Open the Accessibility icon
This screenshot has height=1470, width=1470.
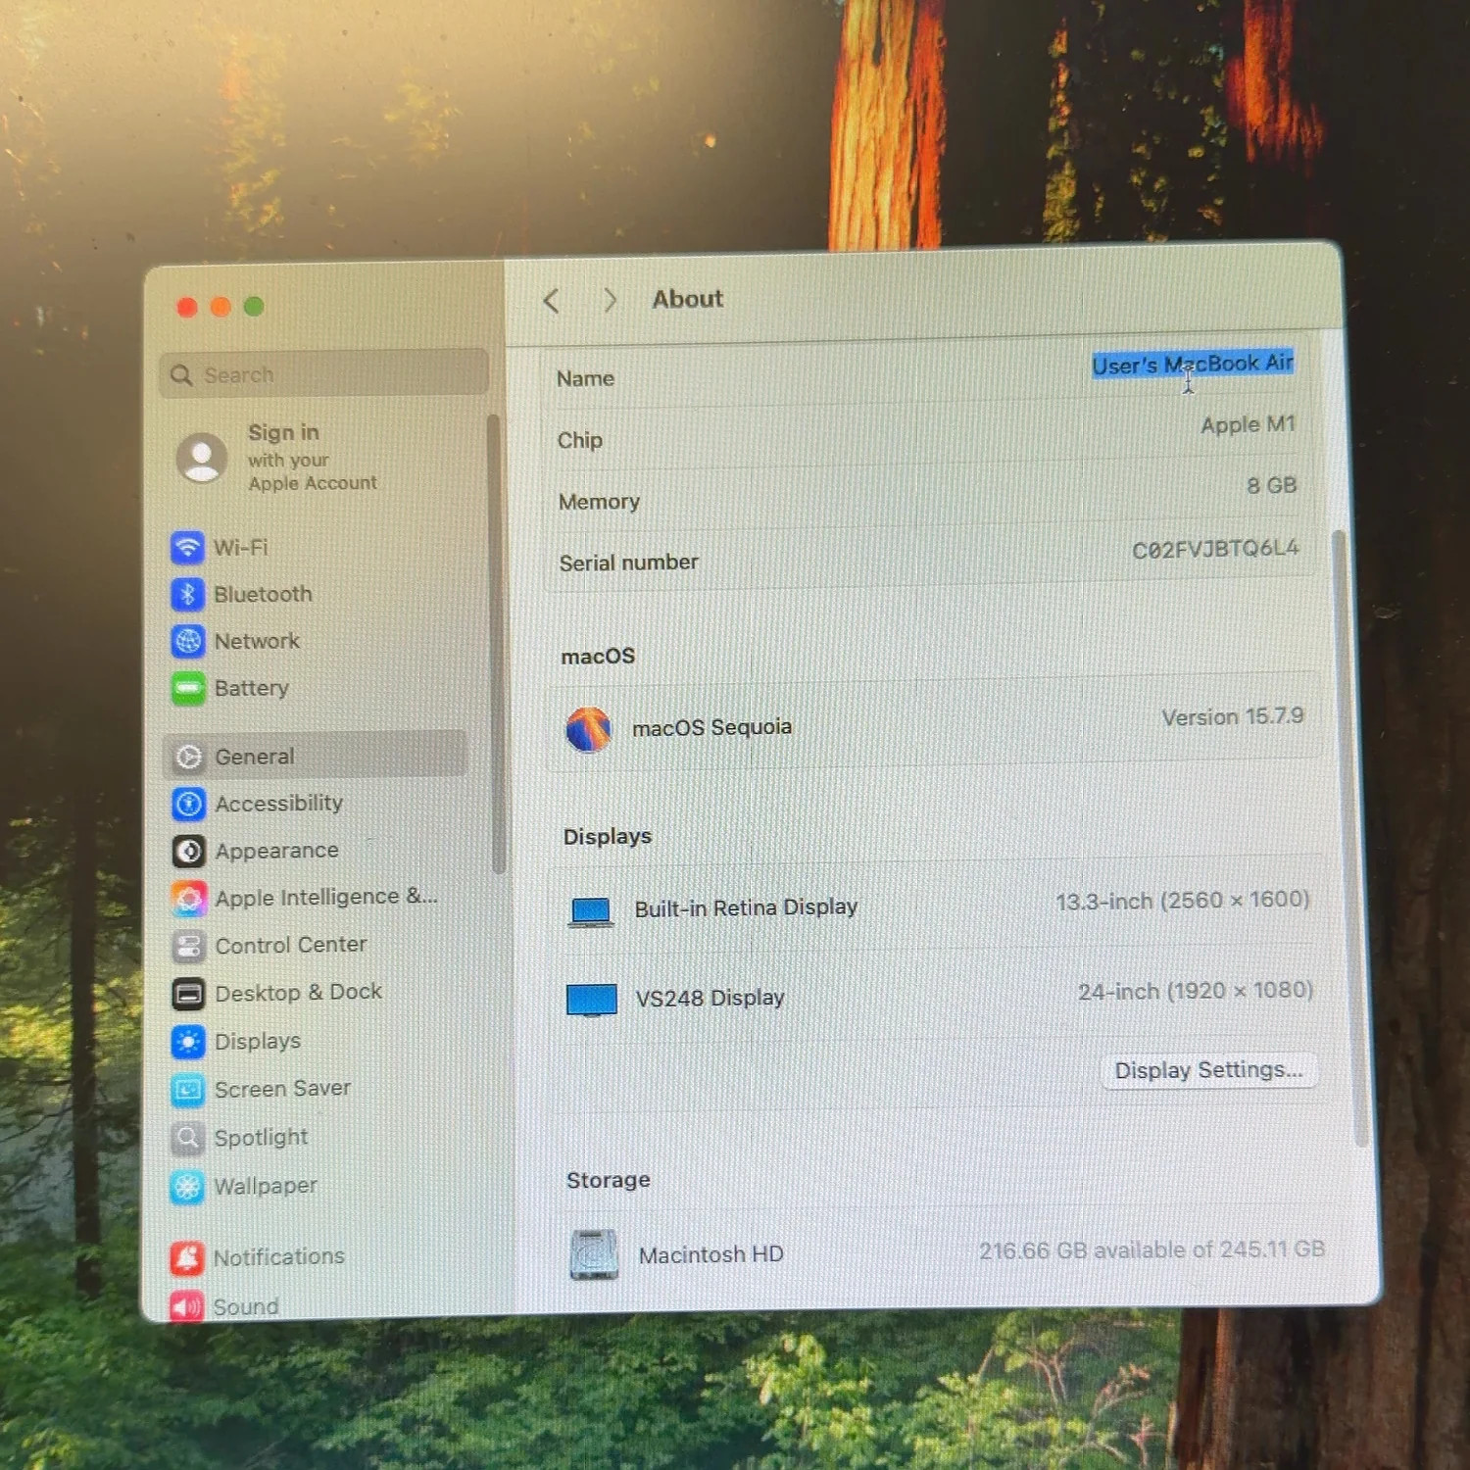point(188,804)
